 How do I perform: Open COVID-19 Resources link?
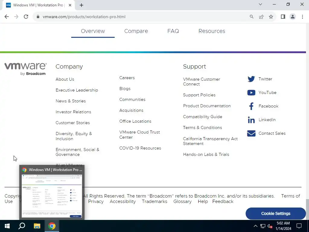tap(140, 148)
